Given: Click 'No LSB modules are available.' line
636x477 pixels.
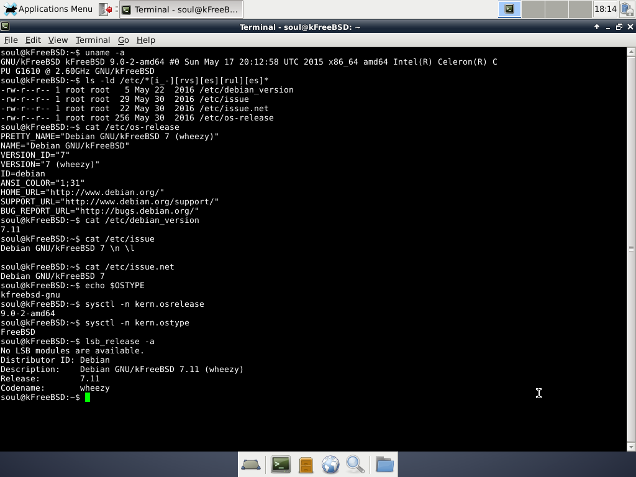Looking at the screenshot, I should point(72,352).
